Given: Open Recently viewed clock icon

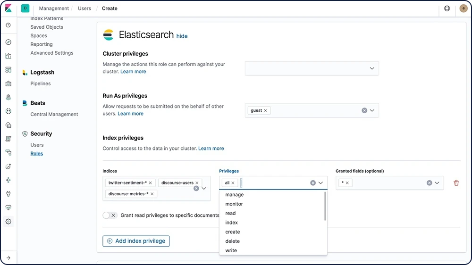Looking at the screenshot, I should [8, 25].
